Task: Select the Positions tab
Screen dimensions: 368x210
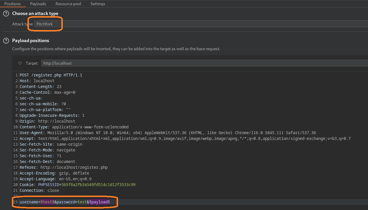Action: click(x=13, y=4)
